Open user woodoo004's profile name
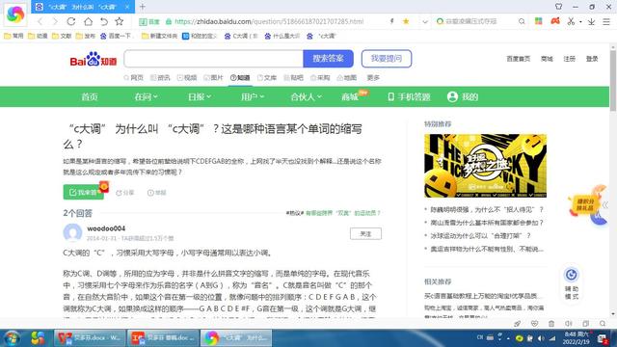The image size is (617, 347). coord(106,228)
